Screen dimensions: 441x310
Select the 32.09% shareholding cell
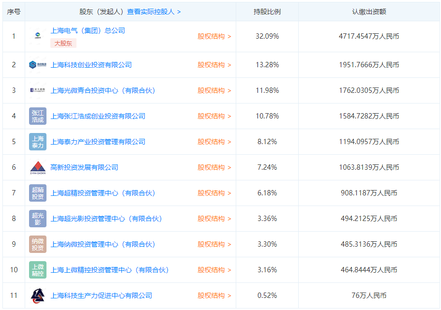coord(267,37)
